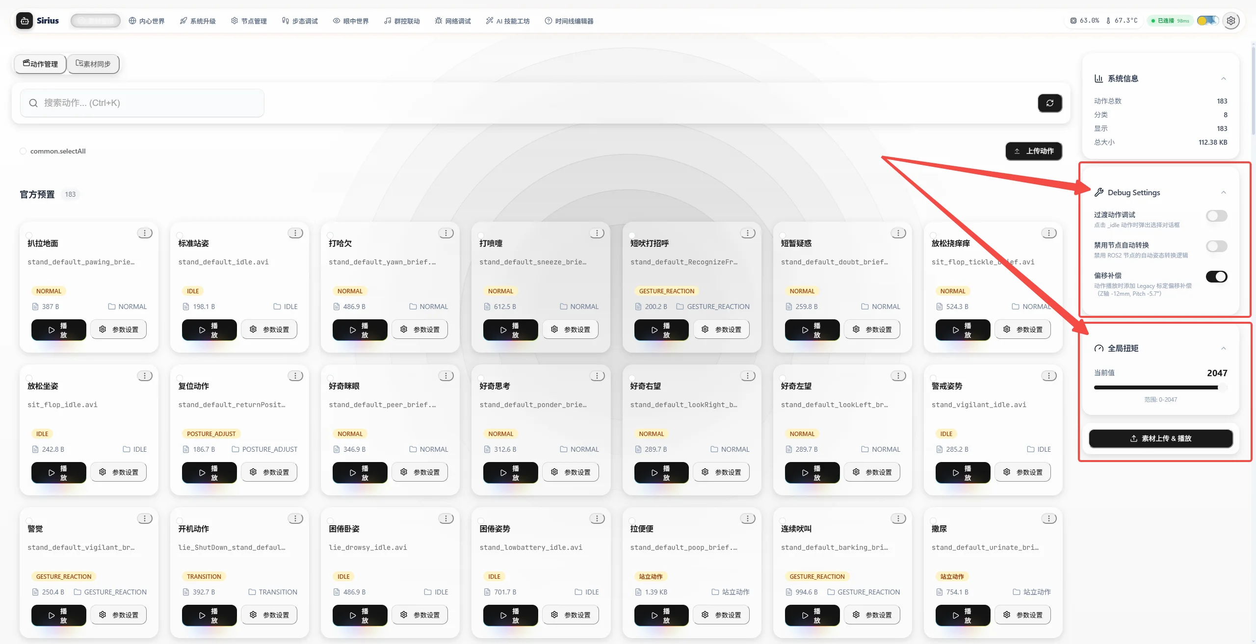Open 参数设置 for 放松挠痒痒
The height and width of the screenshot is (644, 1256).
[1022, 330]
